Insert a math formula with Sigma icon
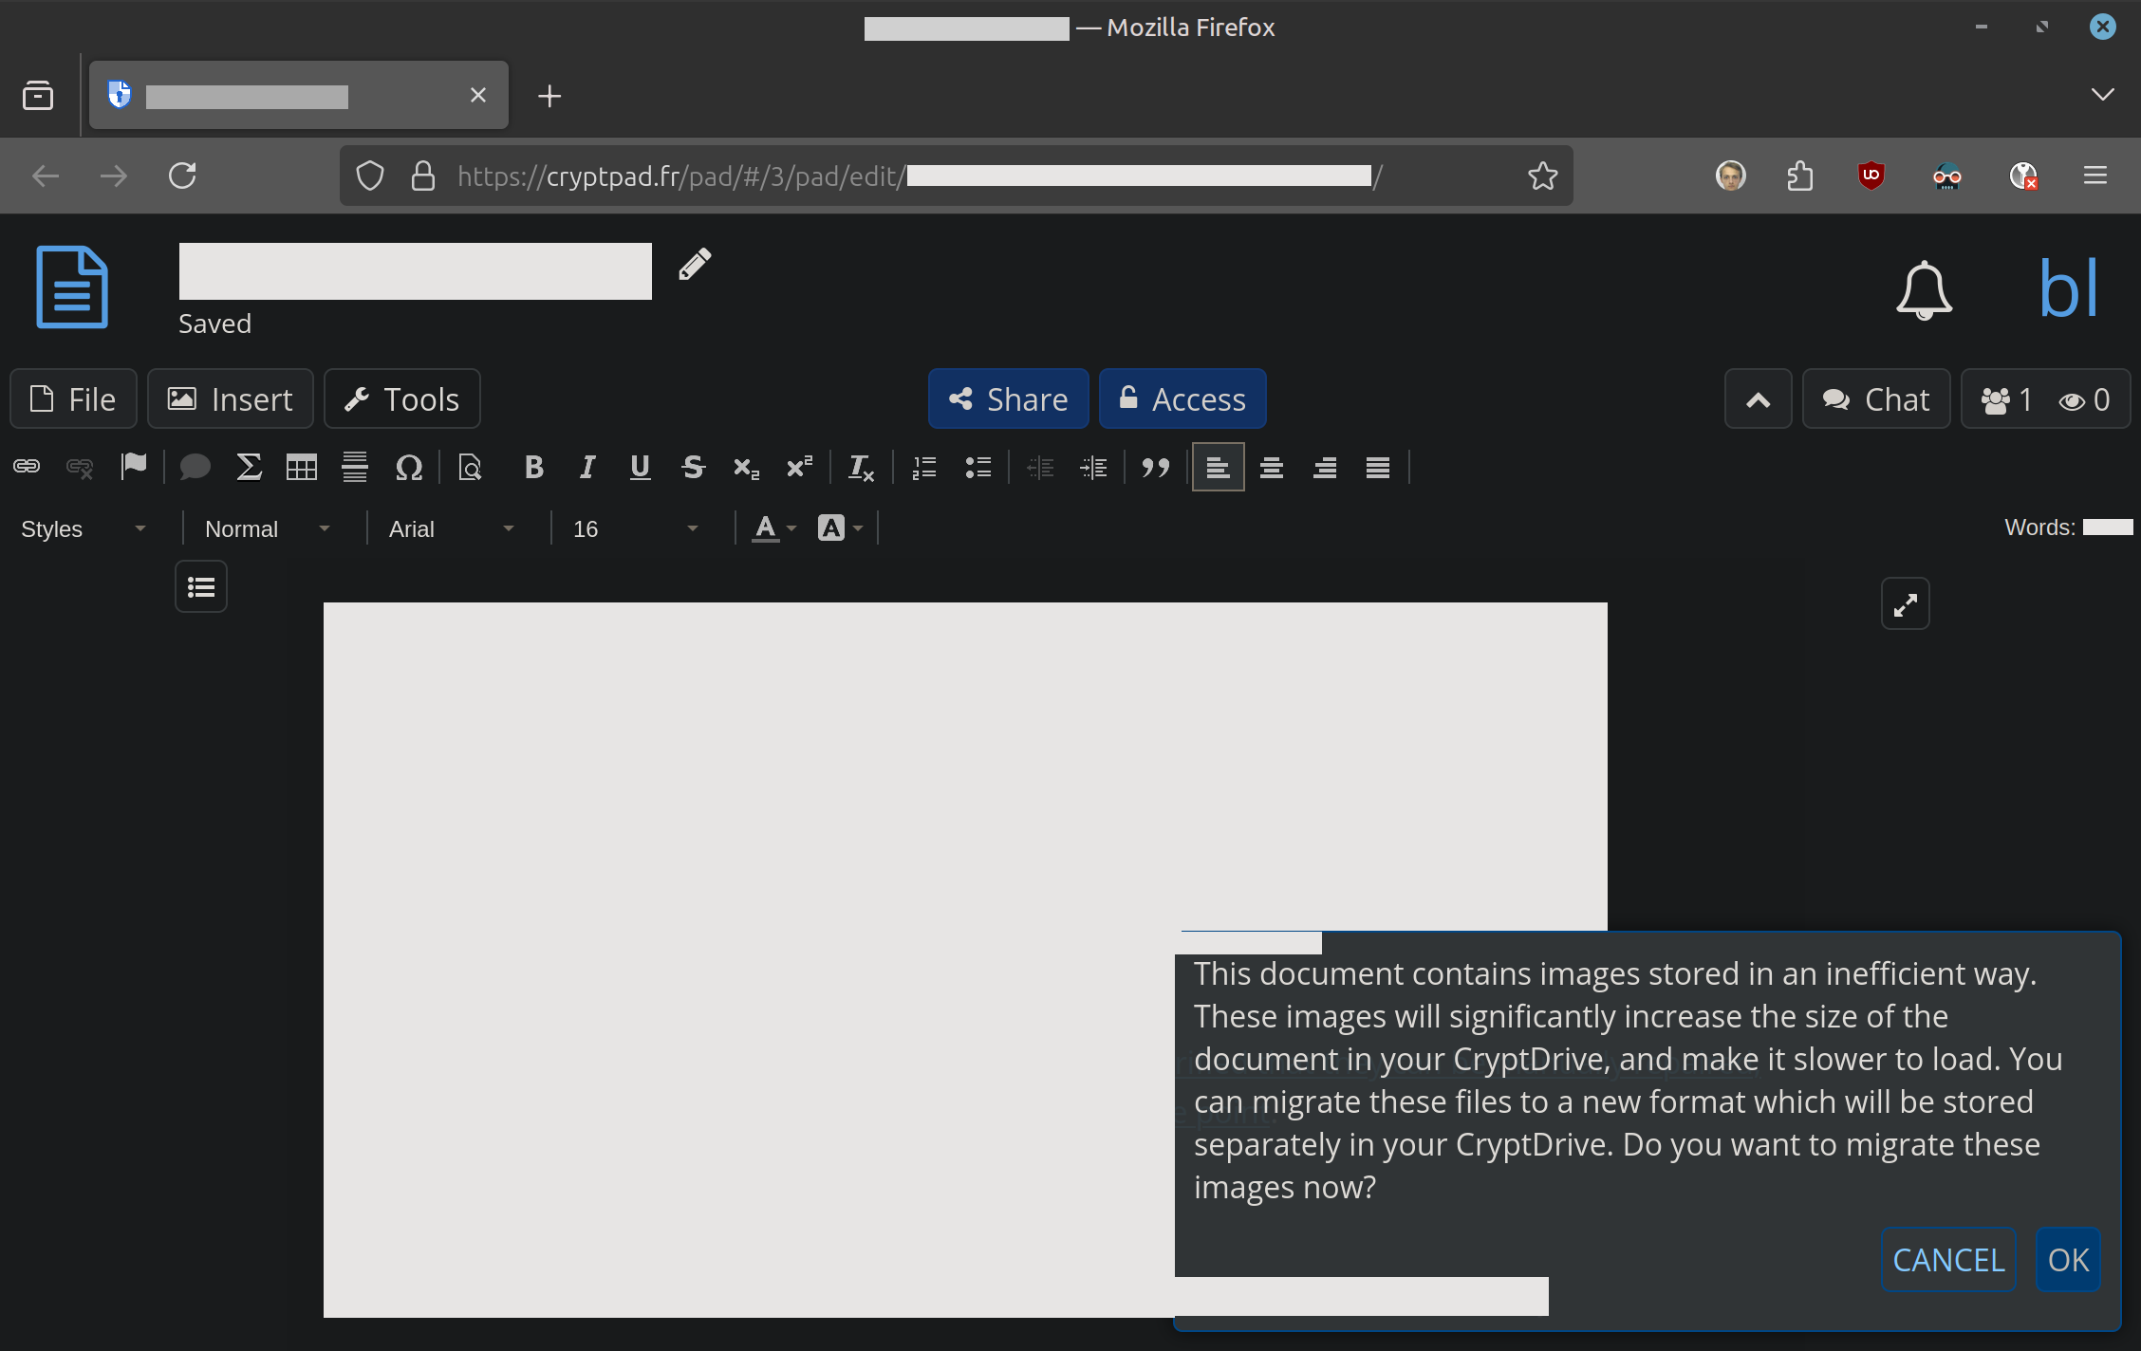 249,467
